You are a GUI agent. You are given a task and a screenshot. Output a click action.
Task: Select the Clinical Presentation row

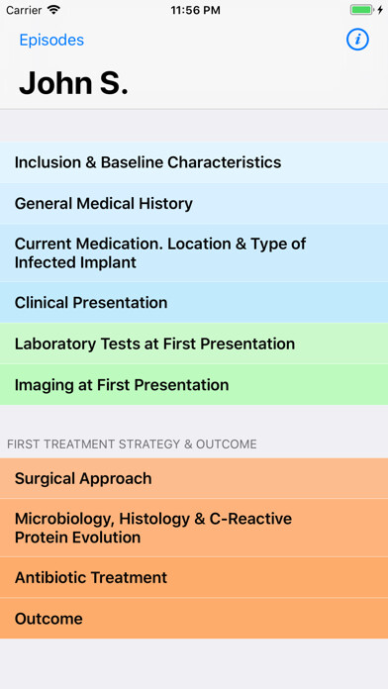tap(194, 303)
